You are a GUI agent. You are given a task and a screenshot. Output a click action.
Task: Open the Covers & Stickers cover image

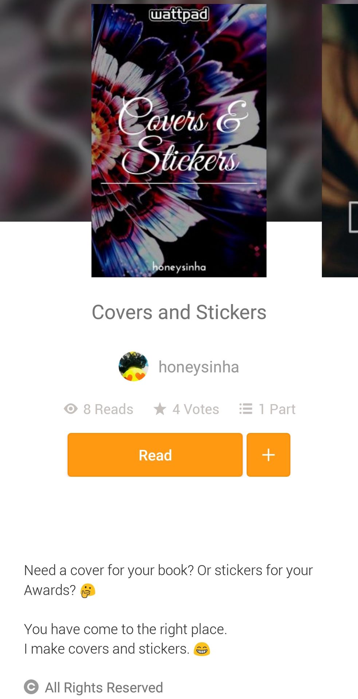coord(179,141)
